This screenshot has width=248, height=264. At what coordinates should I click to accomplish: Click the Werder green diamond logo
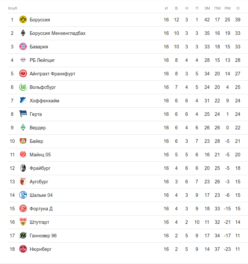(23, 128)
